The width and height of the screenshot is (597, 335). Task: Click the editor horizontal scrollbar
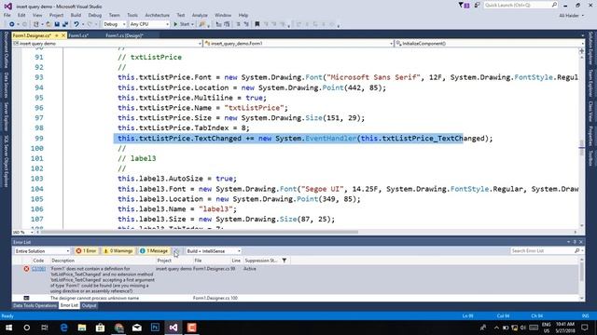pos(200,232)
